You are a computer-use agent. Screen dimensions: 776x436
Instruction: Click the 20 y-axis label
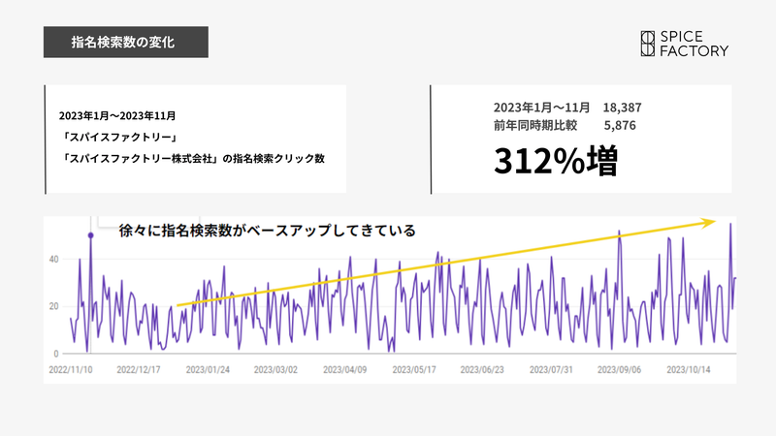[x=53, y=306]
